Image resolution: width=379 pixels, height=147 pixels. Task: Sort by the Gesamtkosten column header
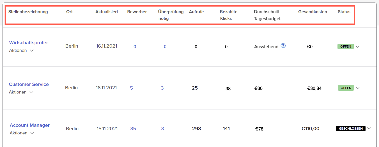pyautogui.click(x=313, y=12)
